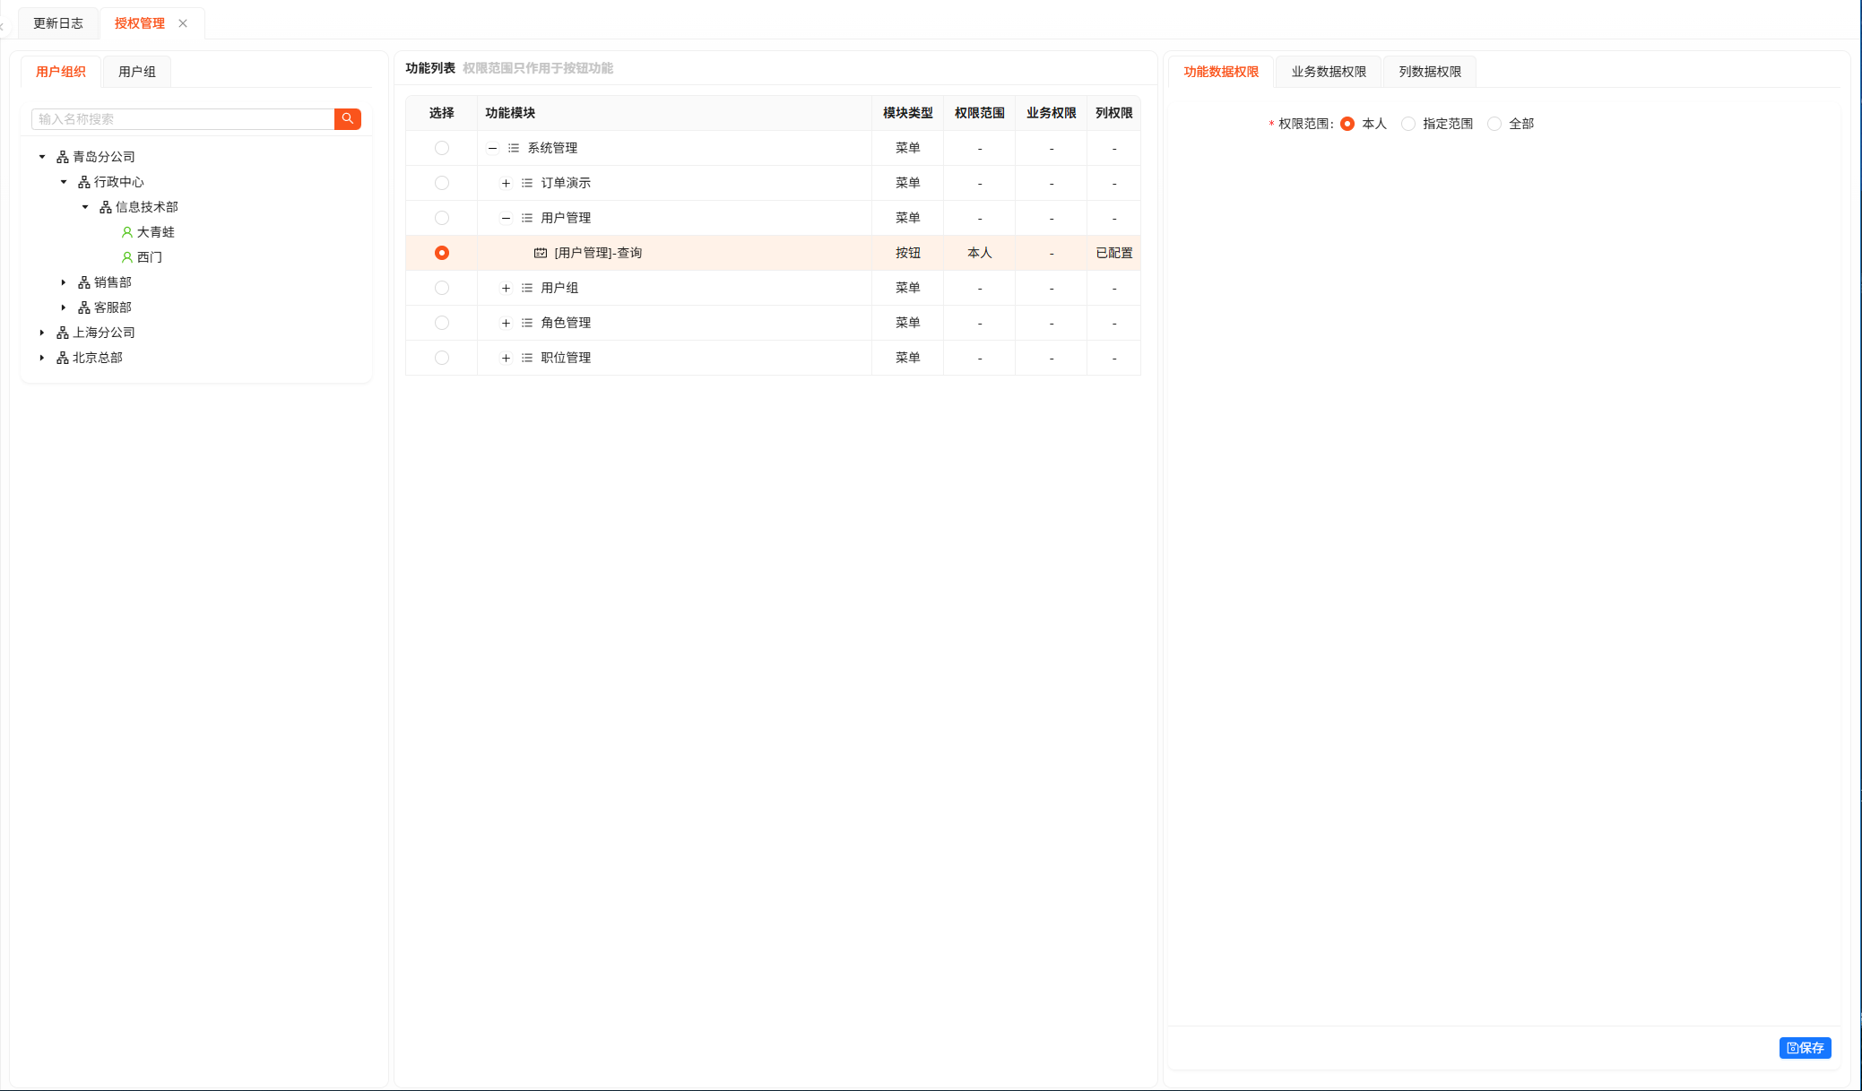
Task: Close the 授权管理 tab with X
Action: (x=183, y=23)
